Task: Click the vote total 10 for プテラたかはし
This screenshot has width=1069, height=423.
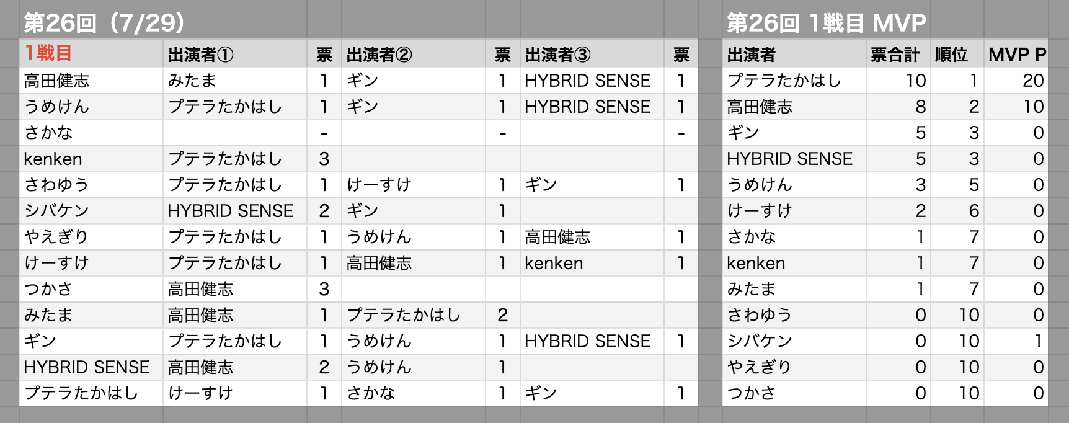Action: [x=916, y=81]
